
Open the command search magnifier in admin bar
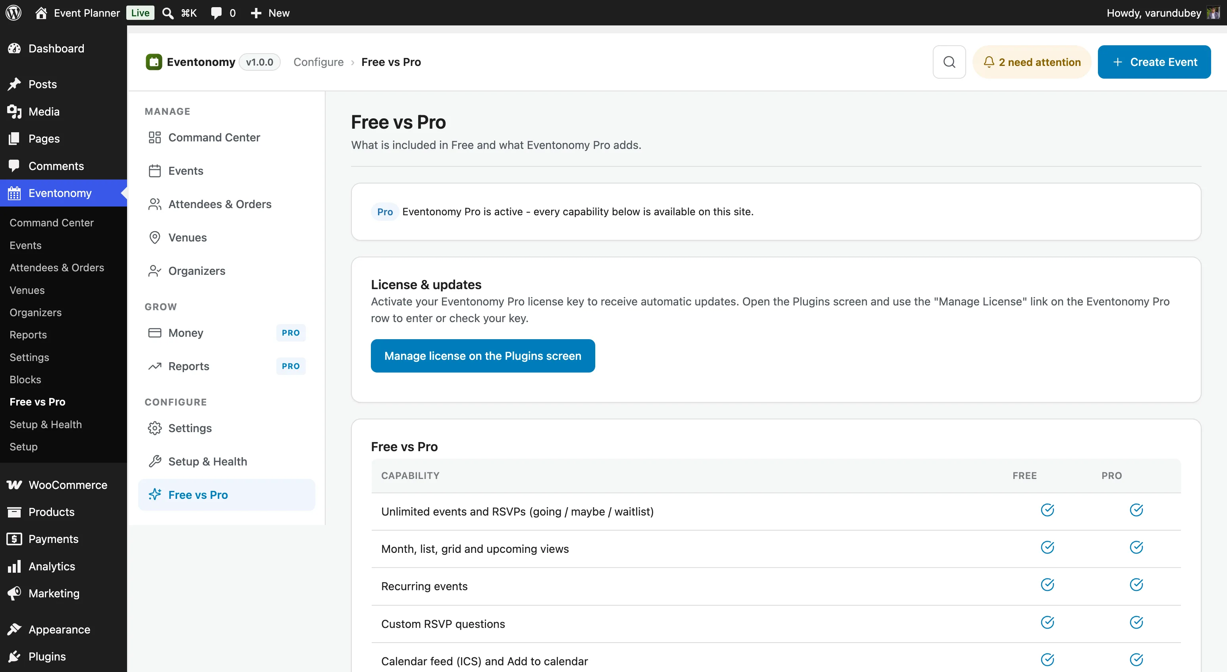click(x=168, y=13)
